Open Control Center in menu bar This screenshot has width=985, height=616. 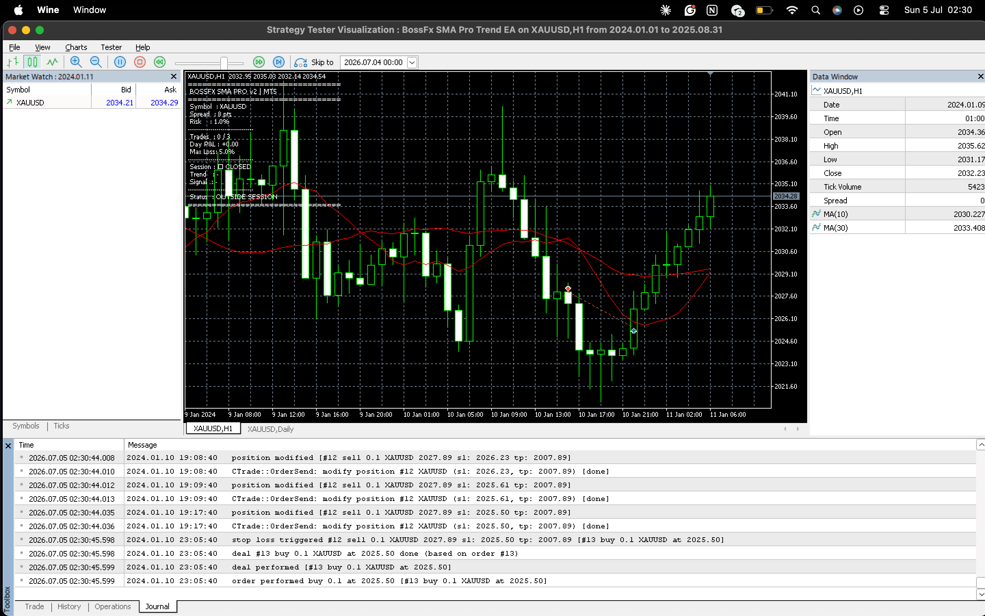click(x=884, y=10)
